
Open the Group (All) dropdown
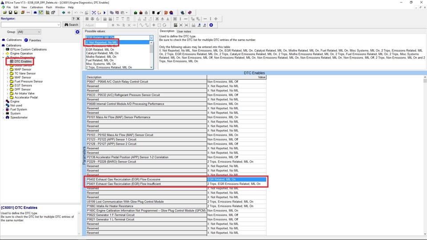[x=29, y=32]
